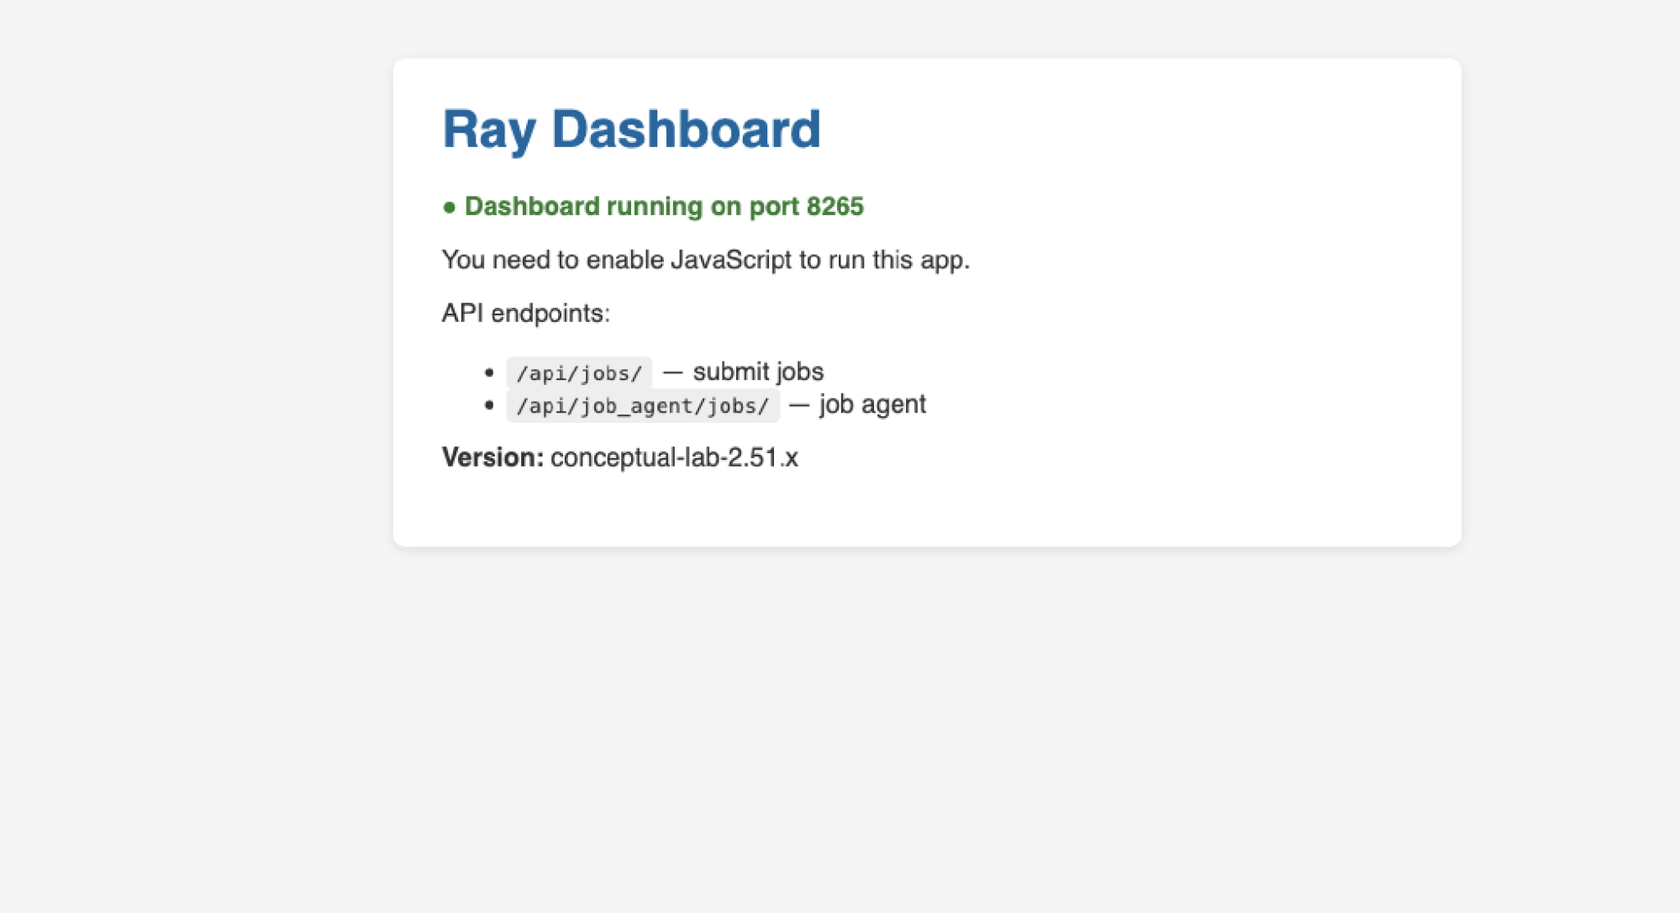Click the enable JavaScript notice text
Image resolution: width=1680 pixels, height=913 pixels.
point(706,260)
